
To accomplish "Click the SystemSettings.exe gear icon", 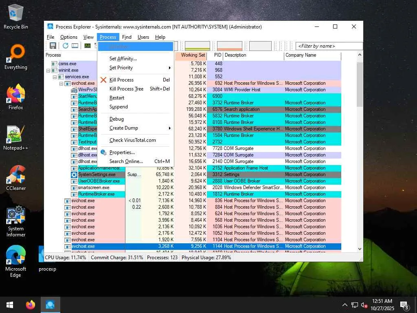I will [74, 174].
